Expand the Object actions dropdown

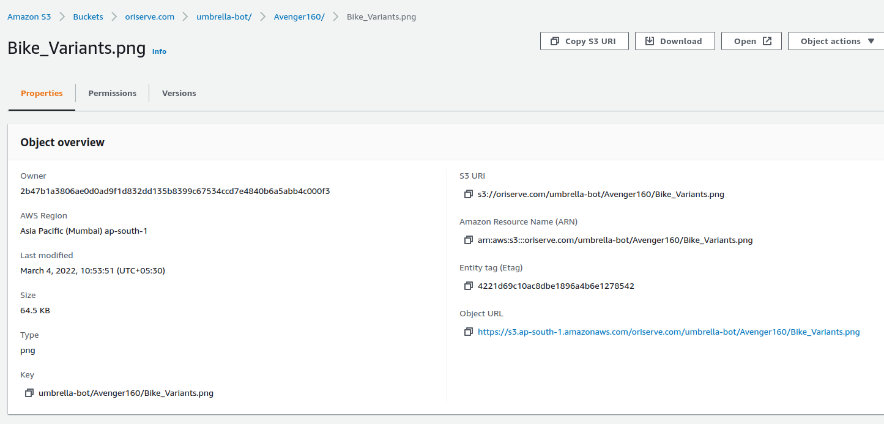[x=837, y=41]
